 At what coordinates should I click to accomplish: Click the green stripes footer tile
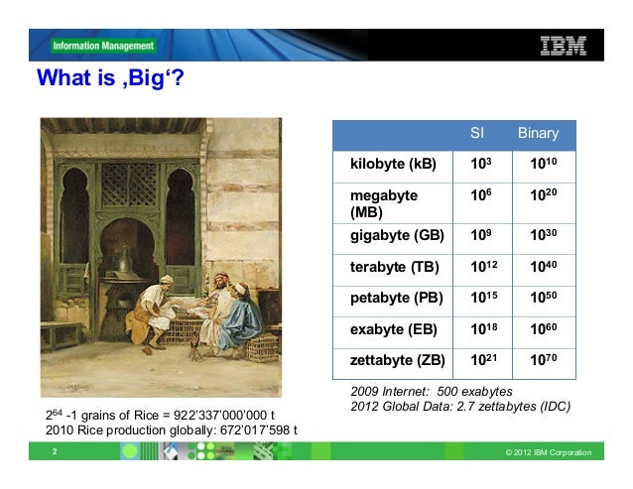click(x=149, y=451)
